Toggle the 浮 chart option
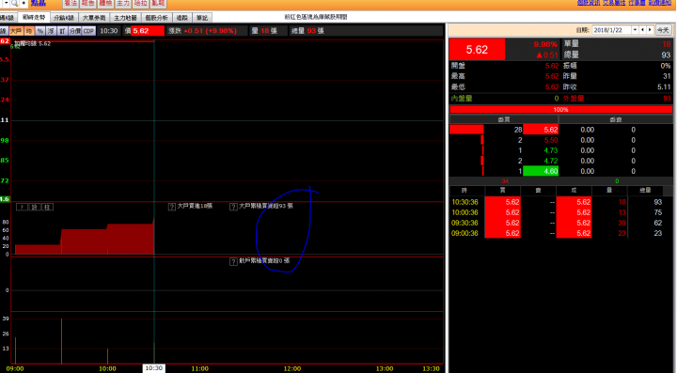 pos(52,31)
